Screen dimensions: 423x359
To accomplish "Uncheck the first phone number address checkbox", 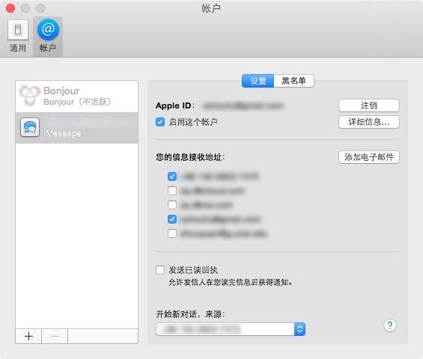I will 172,177.
